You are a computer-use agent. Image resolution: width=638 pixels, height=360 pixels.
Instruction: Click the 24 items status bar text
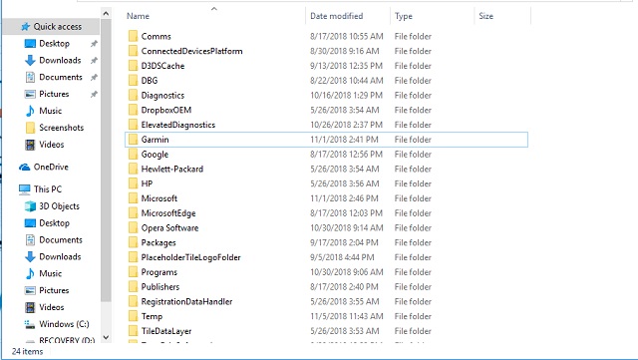click(27, 351)
